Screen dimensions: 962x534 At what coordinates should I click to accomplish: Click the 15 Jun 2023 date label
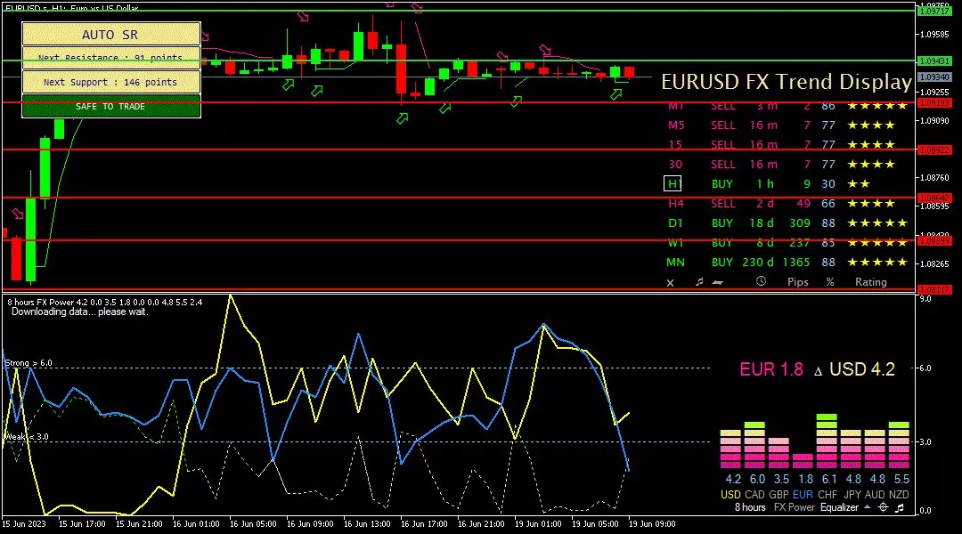pyautogui.click(x=24, y=523)
